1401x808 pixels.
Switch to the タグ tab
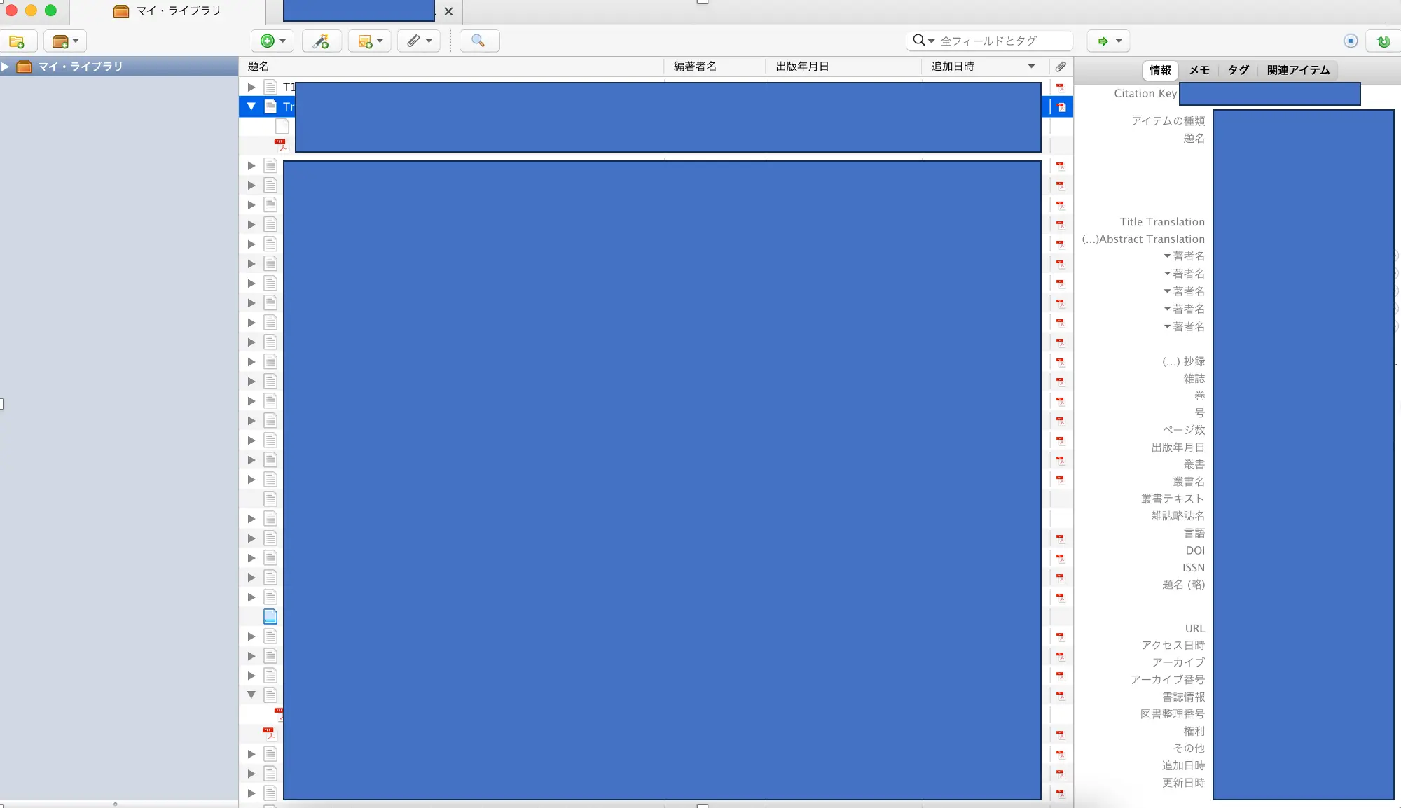click(1238, 69)
